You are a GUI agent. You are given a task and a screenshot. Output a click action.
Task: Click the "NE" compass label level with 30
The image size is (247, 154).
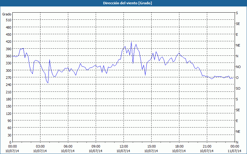pos(238,132)
